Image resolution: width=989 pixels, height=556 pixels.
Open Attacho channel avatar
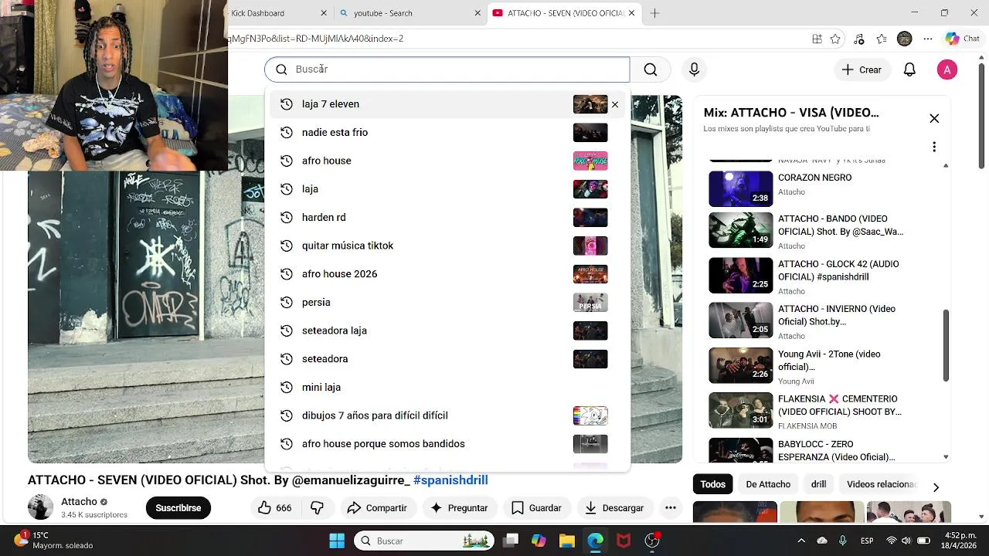[41, 507]
